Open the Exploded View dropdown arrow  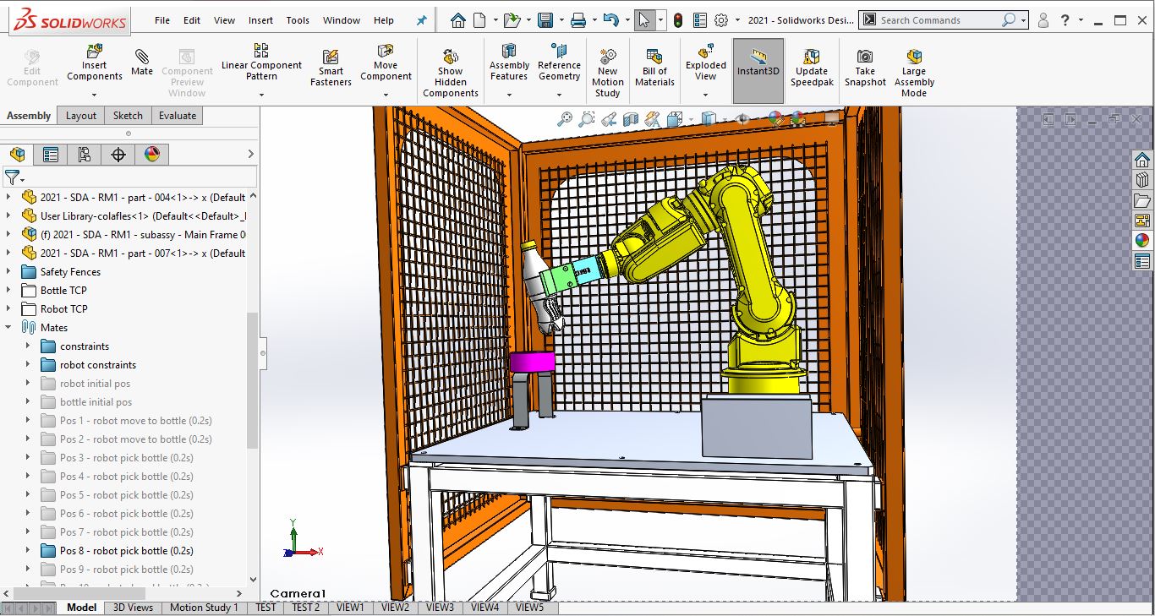click(706, 95)
